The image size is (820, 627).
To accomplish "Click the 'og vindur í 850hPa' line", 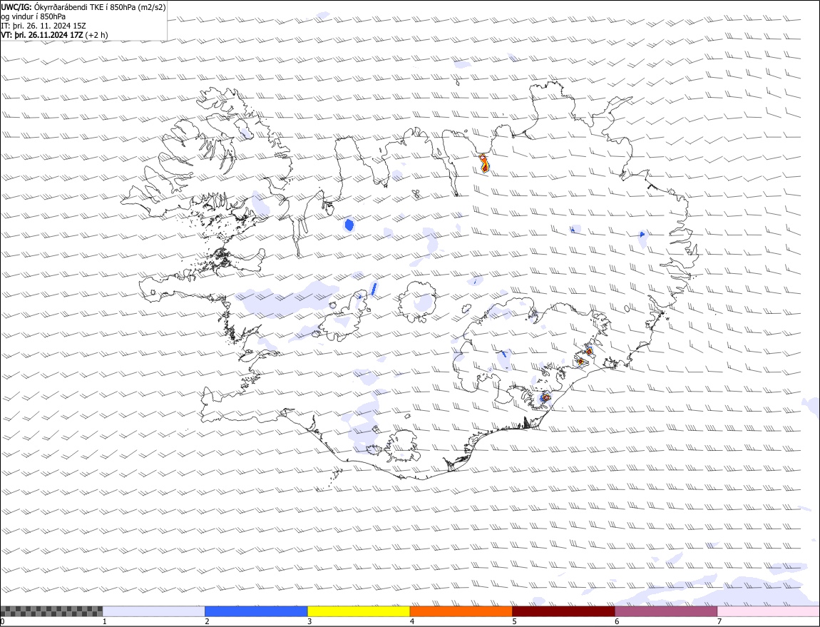I will pos(33,16).
